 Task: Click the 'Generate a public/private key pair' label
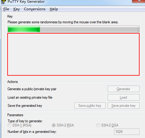pyautogui.click(x=32, y=89)
